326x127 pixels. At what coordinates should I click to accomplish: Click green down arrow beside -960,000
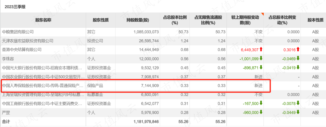coord(261,112)
